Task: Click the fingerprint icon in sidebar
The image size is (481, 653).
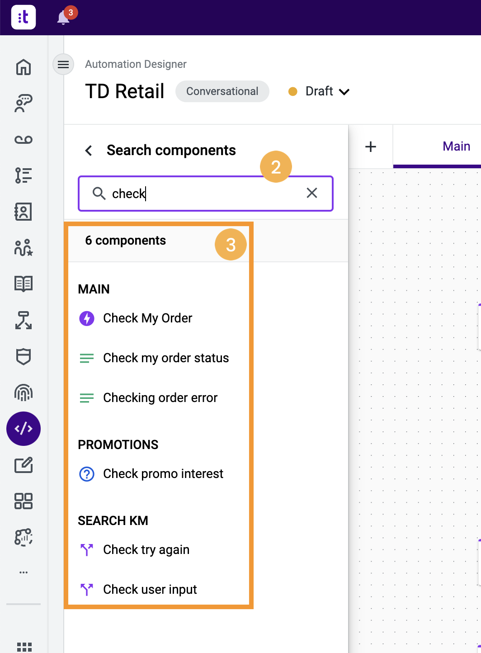Action: pyautogui.click(x=24, y=393)
